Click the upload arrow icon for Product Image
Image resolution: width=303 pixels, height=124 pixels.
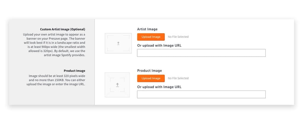[117, 85]
